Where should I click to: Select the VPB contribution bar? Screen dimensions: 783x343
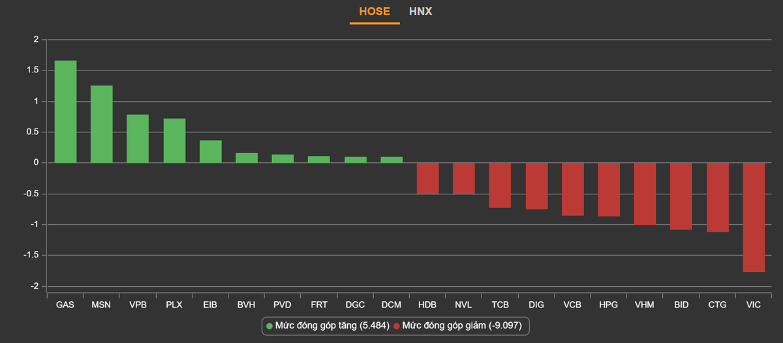[138, 139]
